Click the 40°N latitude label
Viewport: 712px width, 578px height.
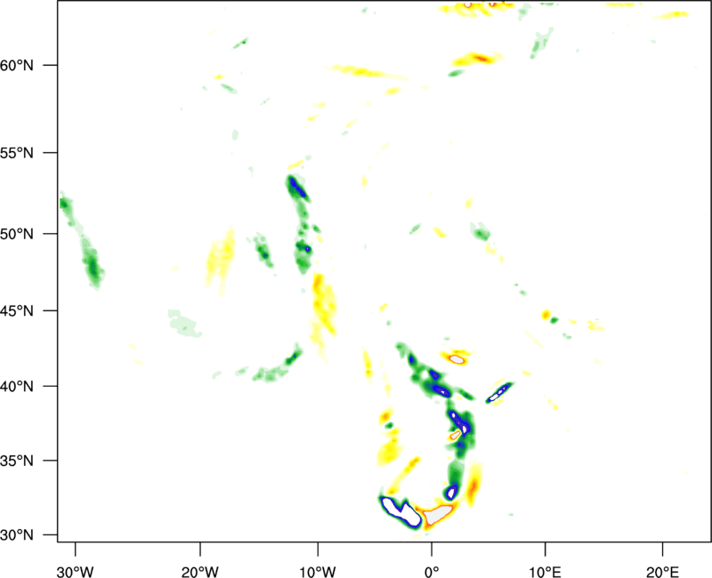point(17,387)
